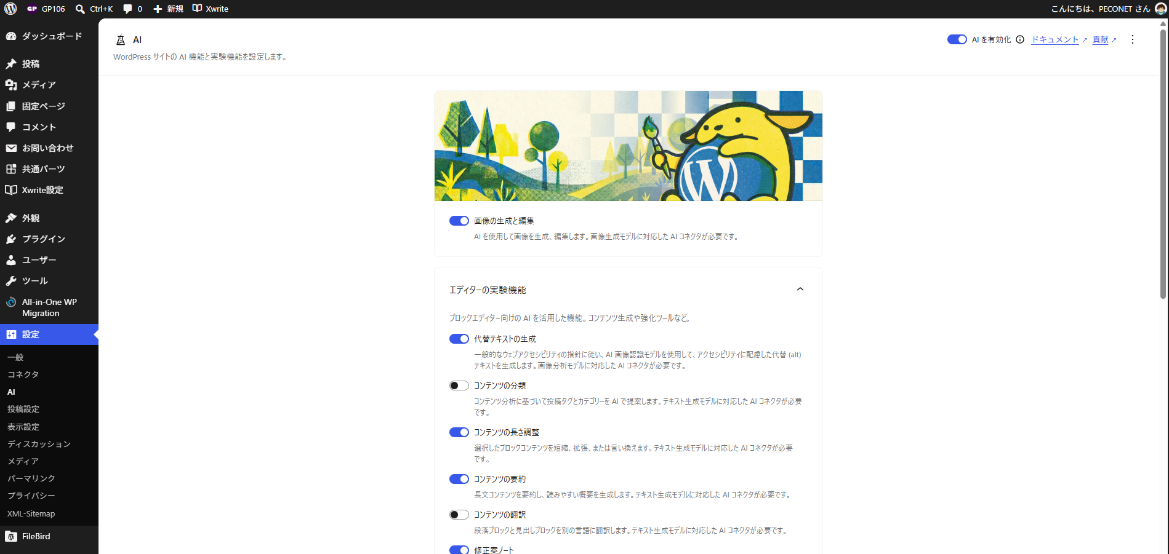
Task: Click the WordPress logo in the admin bar
Action: click(10, 9)
